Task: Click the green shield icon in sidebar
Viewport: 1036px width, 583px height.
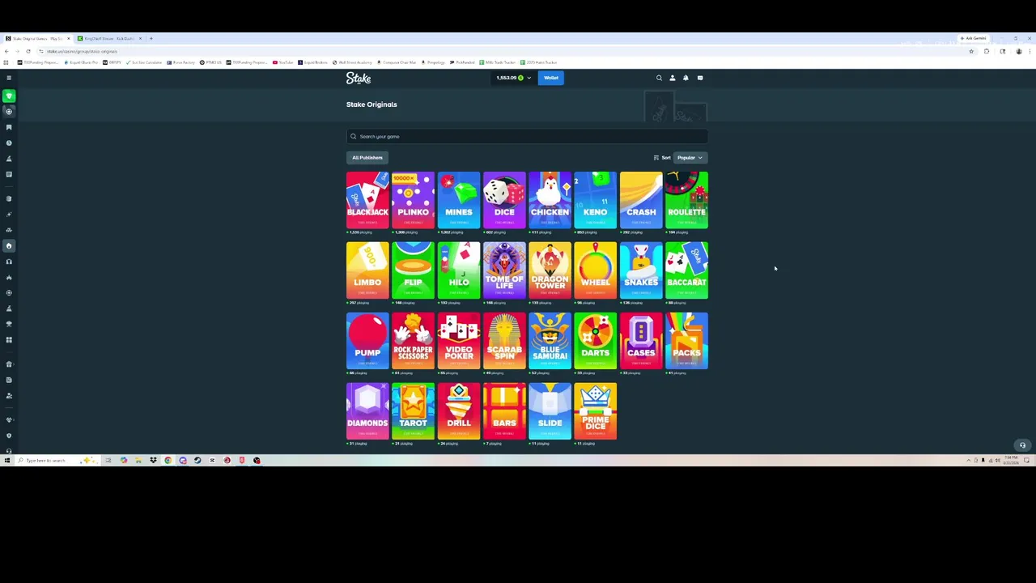Action: click(9, 96)
